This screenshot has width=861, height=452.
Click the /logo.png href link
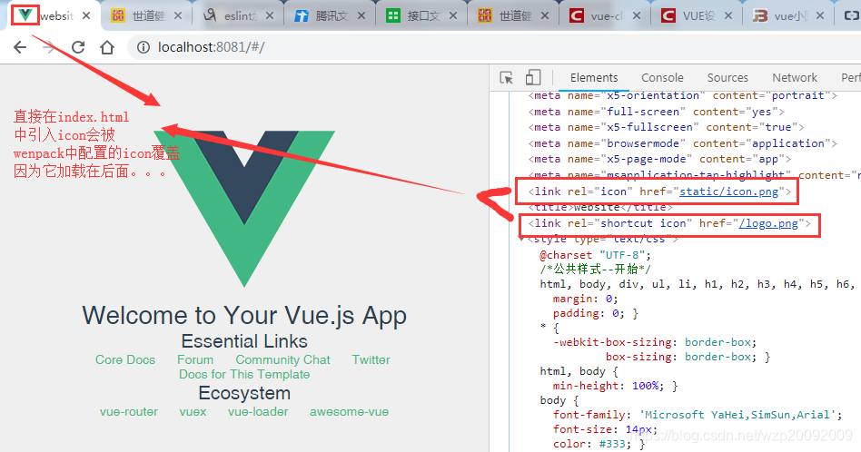click(x=768, y=223)
